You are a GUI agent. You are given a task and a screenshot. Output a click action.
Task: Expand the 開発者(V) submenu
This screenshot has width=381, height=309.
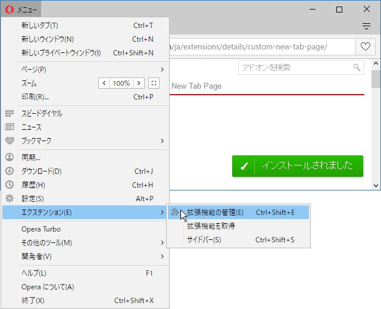click(x=85, y=257)
